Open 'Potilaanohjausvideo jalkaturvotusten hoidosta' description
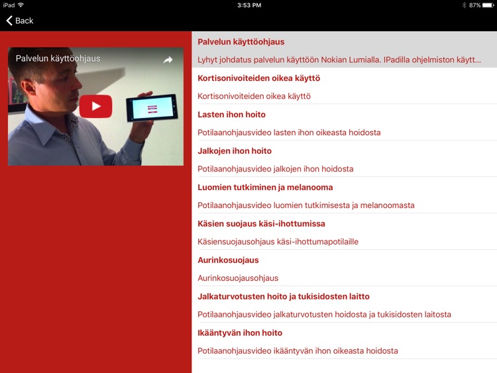497x373 pixels. (324, 315)
